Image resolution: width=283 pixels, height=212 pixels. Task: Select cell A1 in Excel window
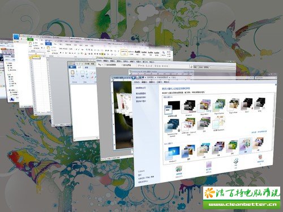tap(36, 58)
